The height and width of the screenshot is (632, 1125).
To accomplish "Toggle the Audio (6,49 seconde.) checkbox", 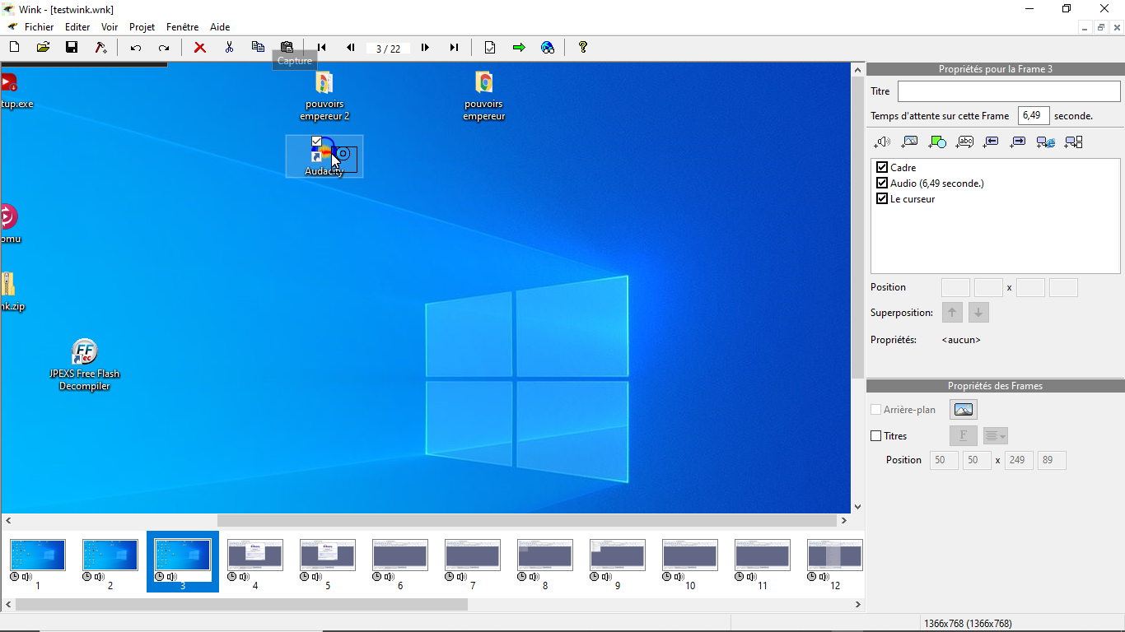I will click(x=882, y=183).
